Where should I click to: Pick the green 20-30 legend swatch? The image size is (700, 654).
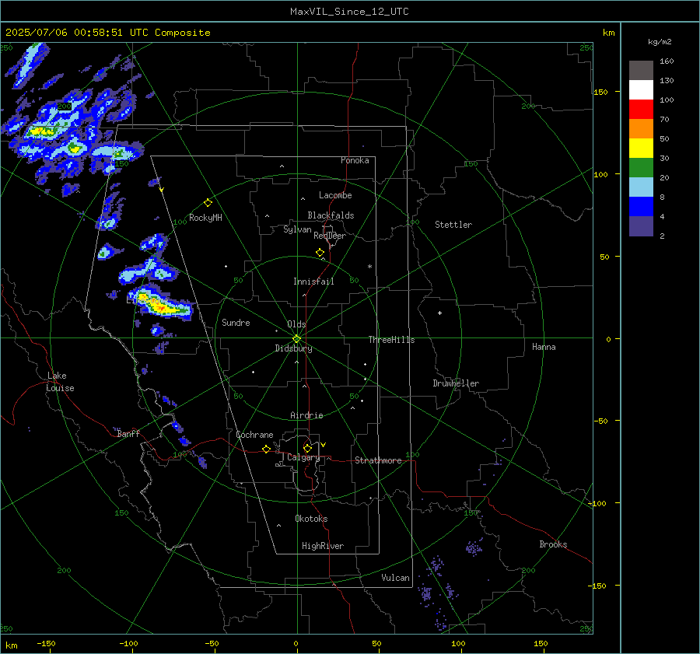641,167
